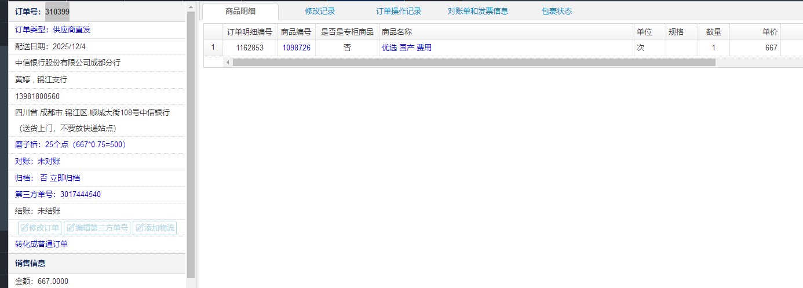The height and width of the screenshot is (288, 803).
Task: Open the 订单操作记录 tab
Action: [x=398, y=11]
